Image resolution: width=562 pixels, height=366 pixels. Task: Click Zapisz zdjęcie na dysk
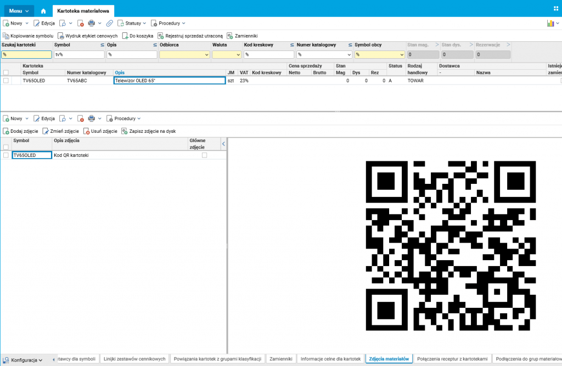tap(149, 131)
